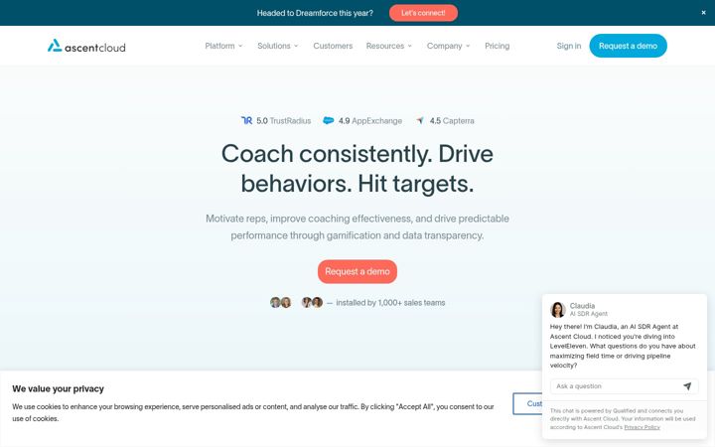Click the blue Request a demo button

[x=628, y=46]
